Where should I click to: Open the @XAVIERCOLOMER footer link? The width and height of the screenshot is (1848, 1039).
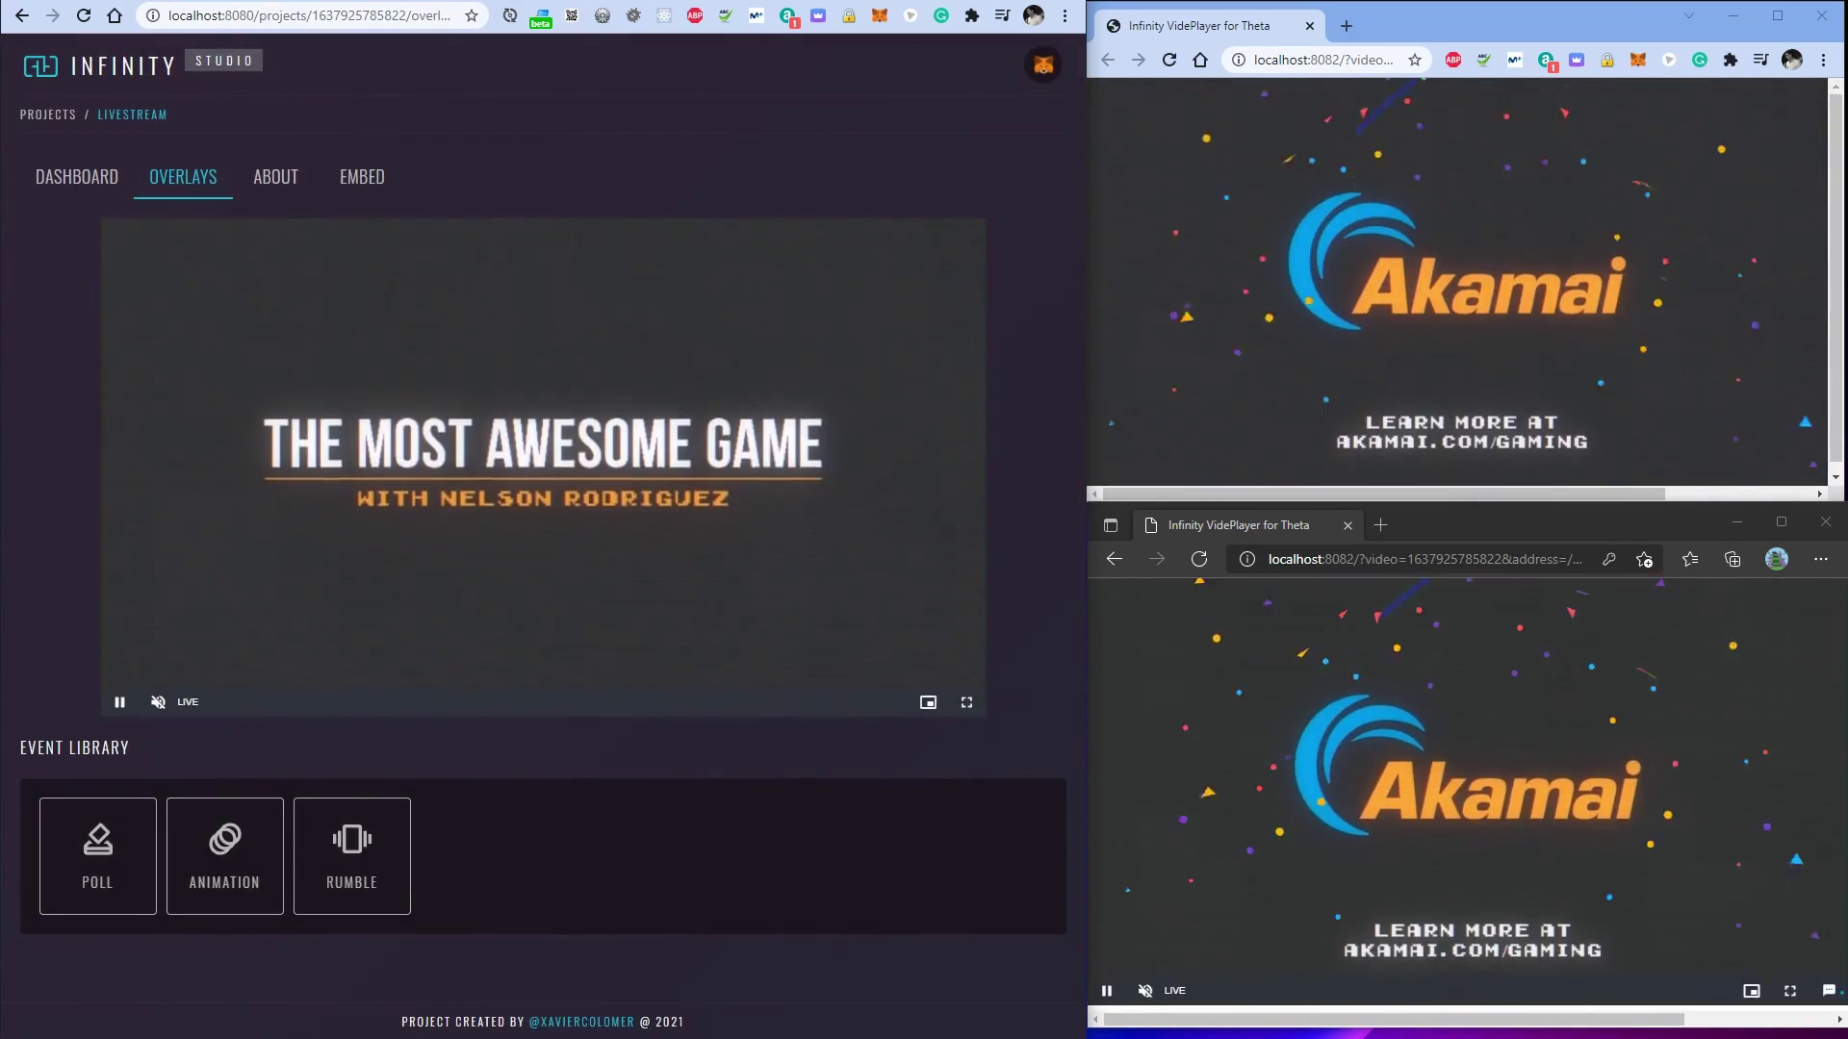pos(581,1022)
